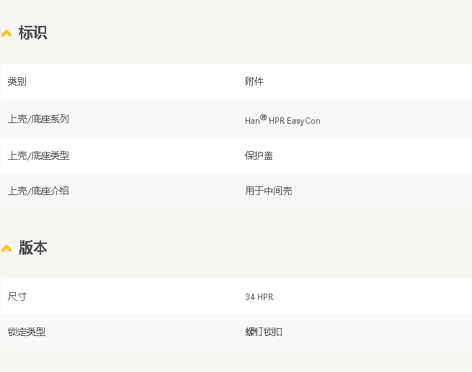472x372 pixels.
Task: Select the 锁定类型 row label
Action: 27,332
